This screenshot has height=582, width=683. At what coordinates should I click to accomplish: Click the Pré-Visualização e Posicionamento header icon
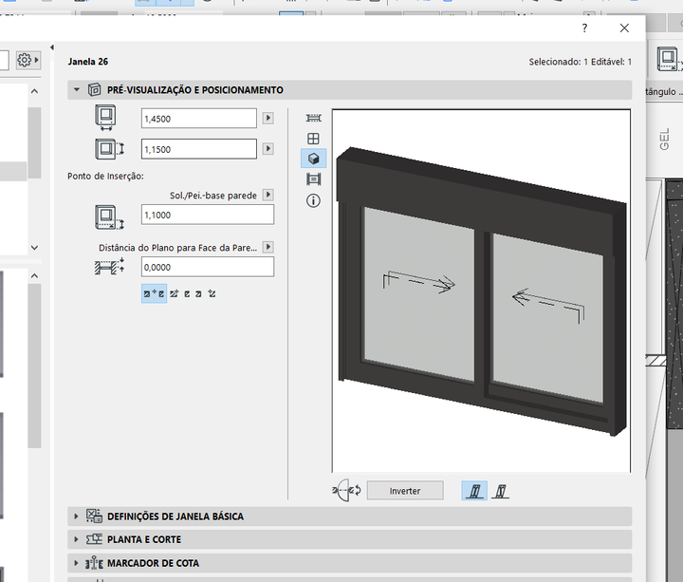pyautogui.click(x=94, y=90)
